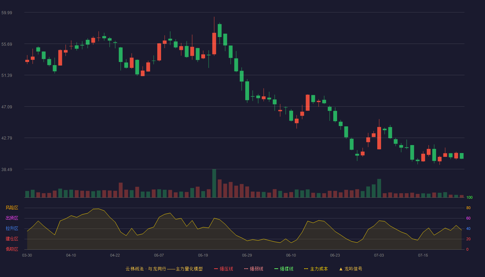This screenshot has width=485, height=277.
Task: Click the 55.69 price axis label
Action: (x=7, y=44)
